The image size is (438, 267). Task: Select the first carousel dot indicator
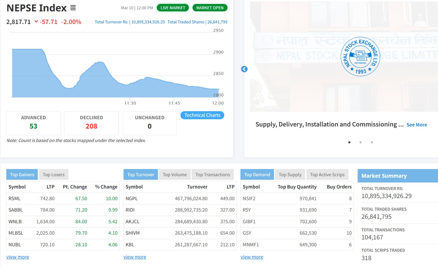(349, 142)
